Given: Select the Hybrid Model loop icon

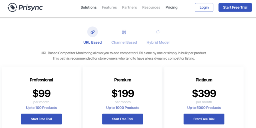Looking at the screenshot, I should coord(158,32).
